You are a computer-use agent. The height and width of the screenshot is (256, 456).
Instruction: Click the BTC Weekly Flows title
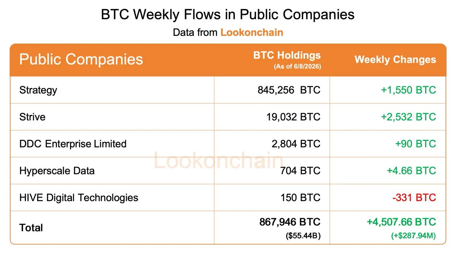[228, 14]
